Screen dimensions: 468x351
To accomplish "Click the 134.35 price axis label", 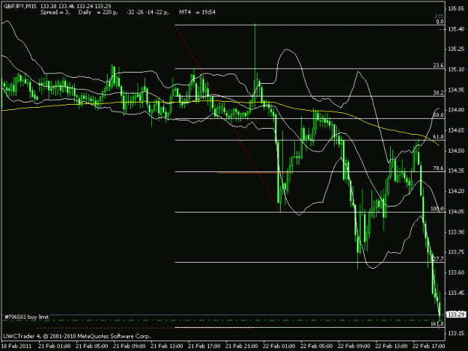I will point(456,171).
